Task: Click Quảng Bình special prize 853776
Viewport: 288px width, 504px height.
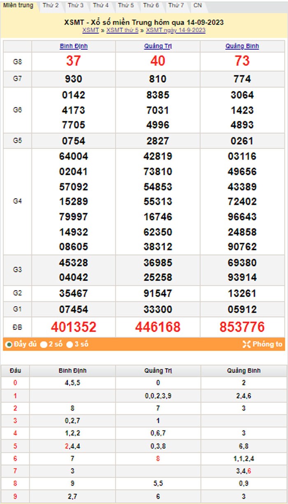Action: pos(242,327)
